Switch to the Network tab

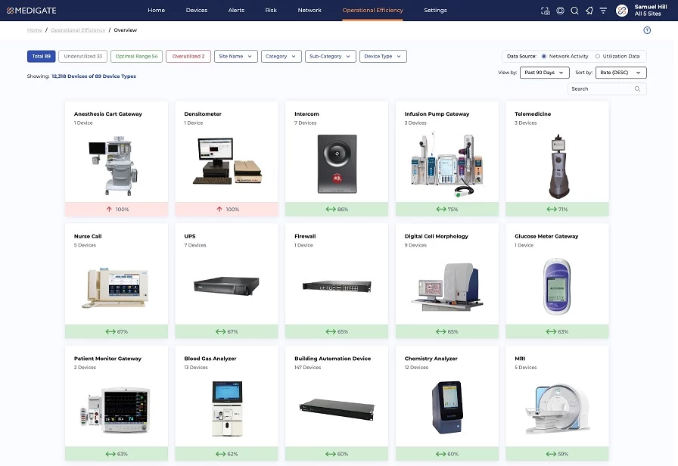pos(309,11)
